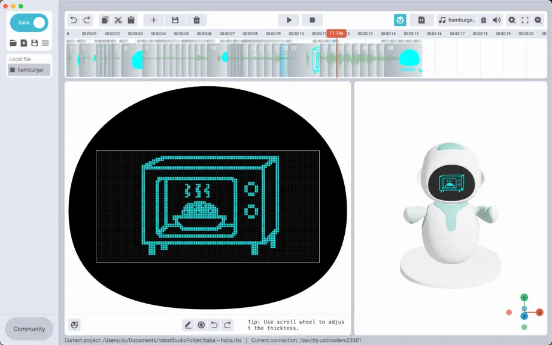Play the animation
Viewport: 552px width, 345px height.
click(289, 20)
